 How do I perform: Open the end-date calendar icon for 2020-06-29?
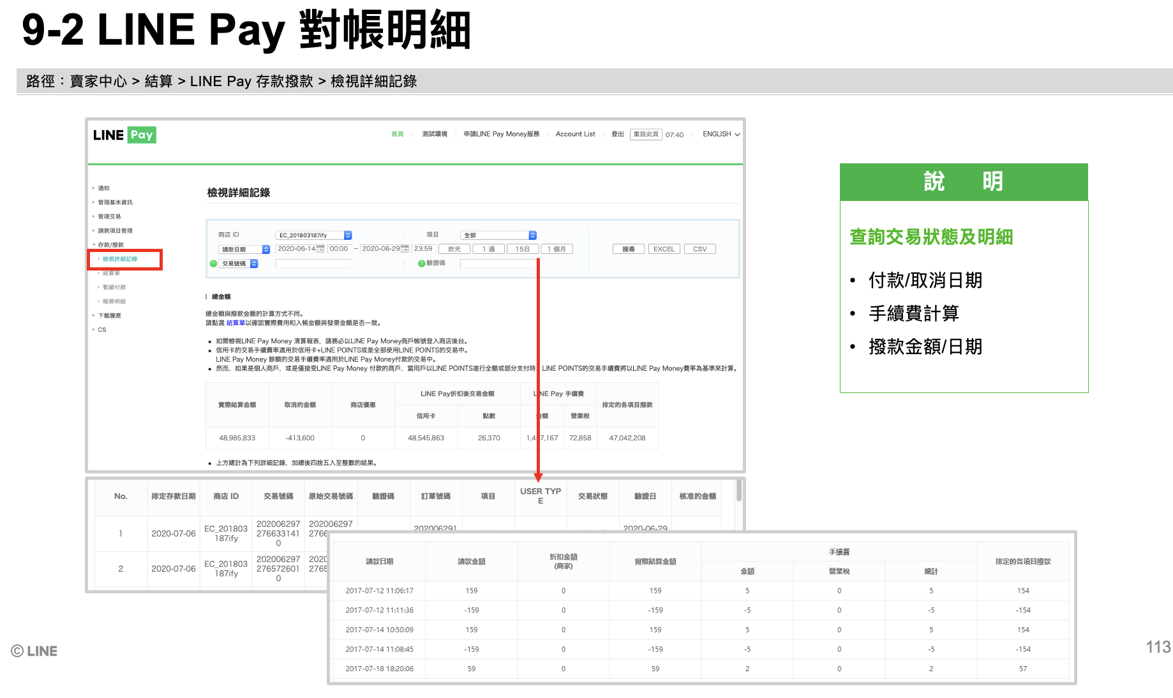(x=405, y=249)
